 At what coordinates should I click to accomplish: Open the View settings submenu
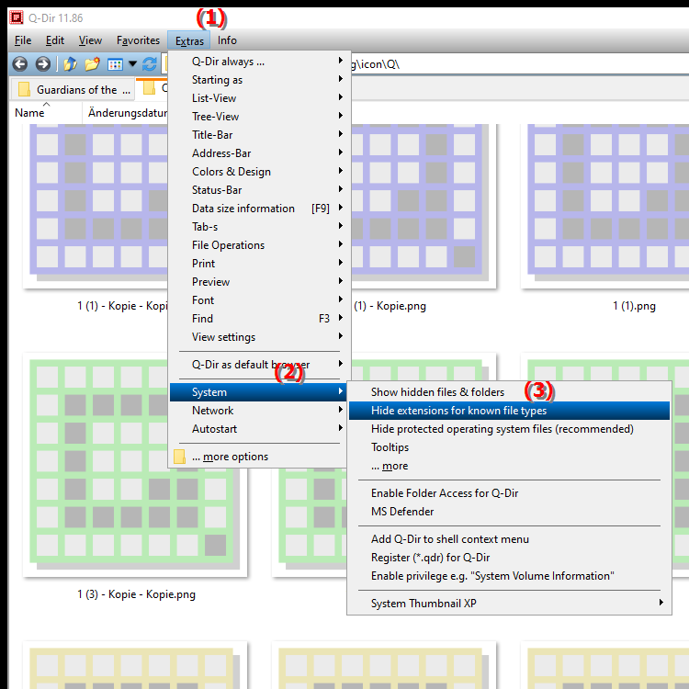click(x=261, y=337)
